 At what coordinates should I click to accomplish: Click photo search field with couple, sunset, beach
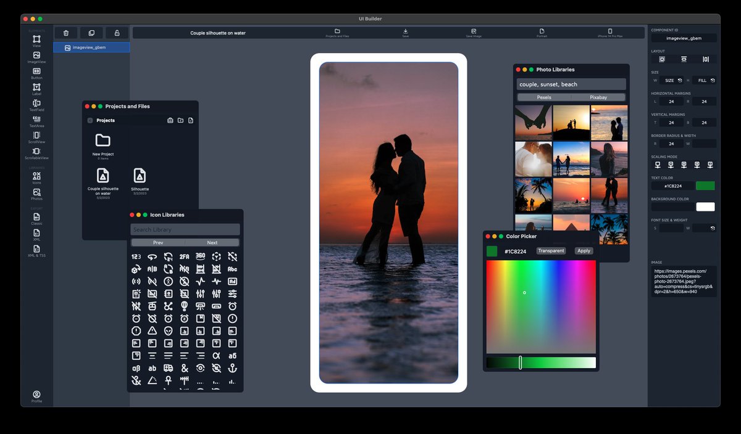point(571,84)
